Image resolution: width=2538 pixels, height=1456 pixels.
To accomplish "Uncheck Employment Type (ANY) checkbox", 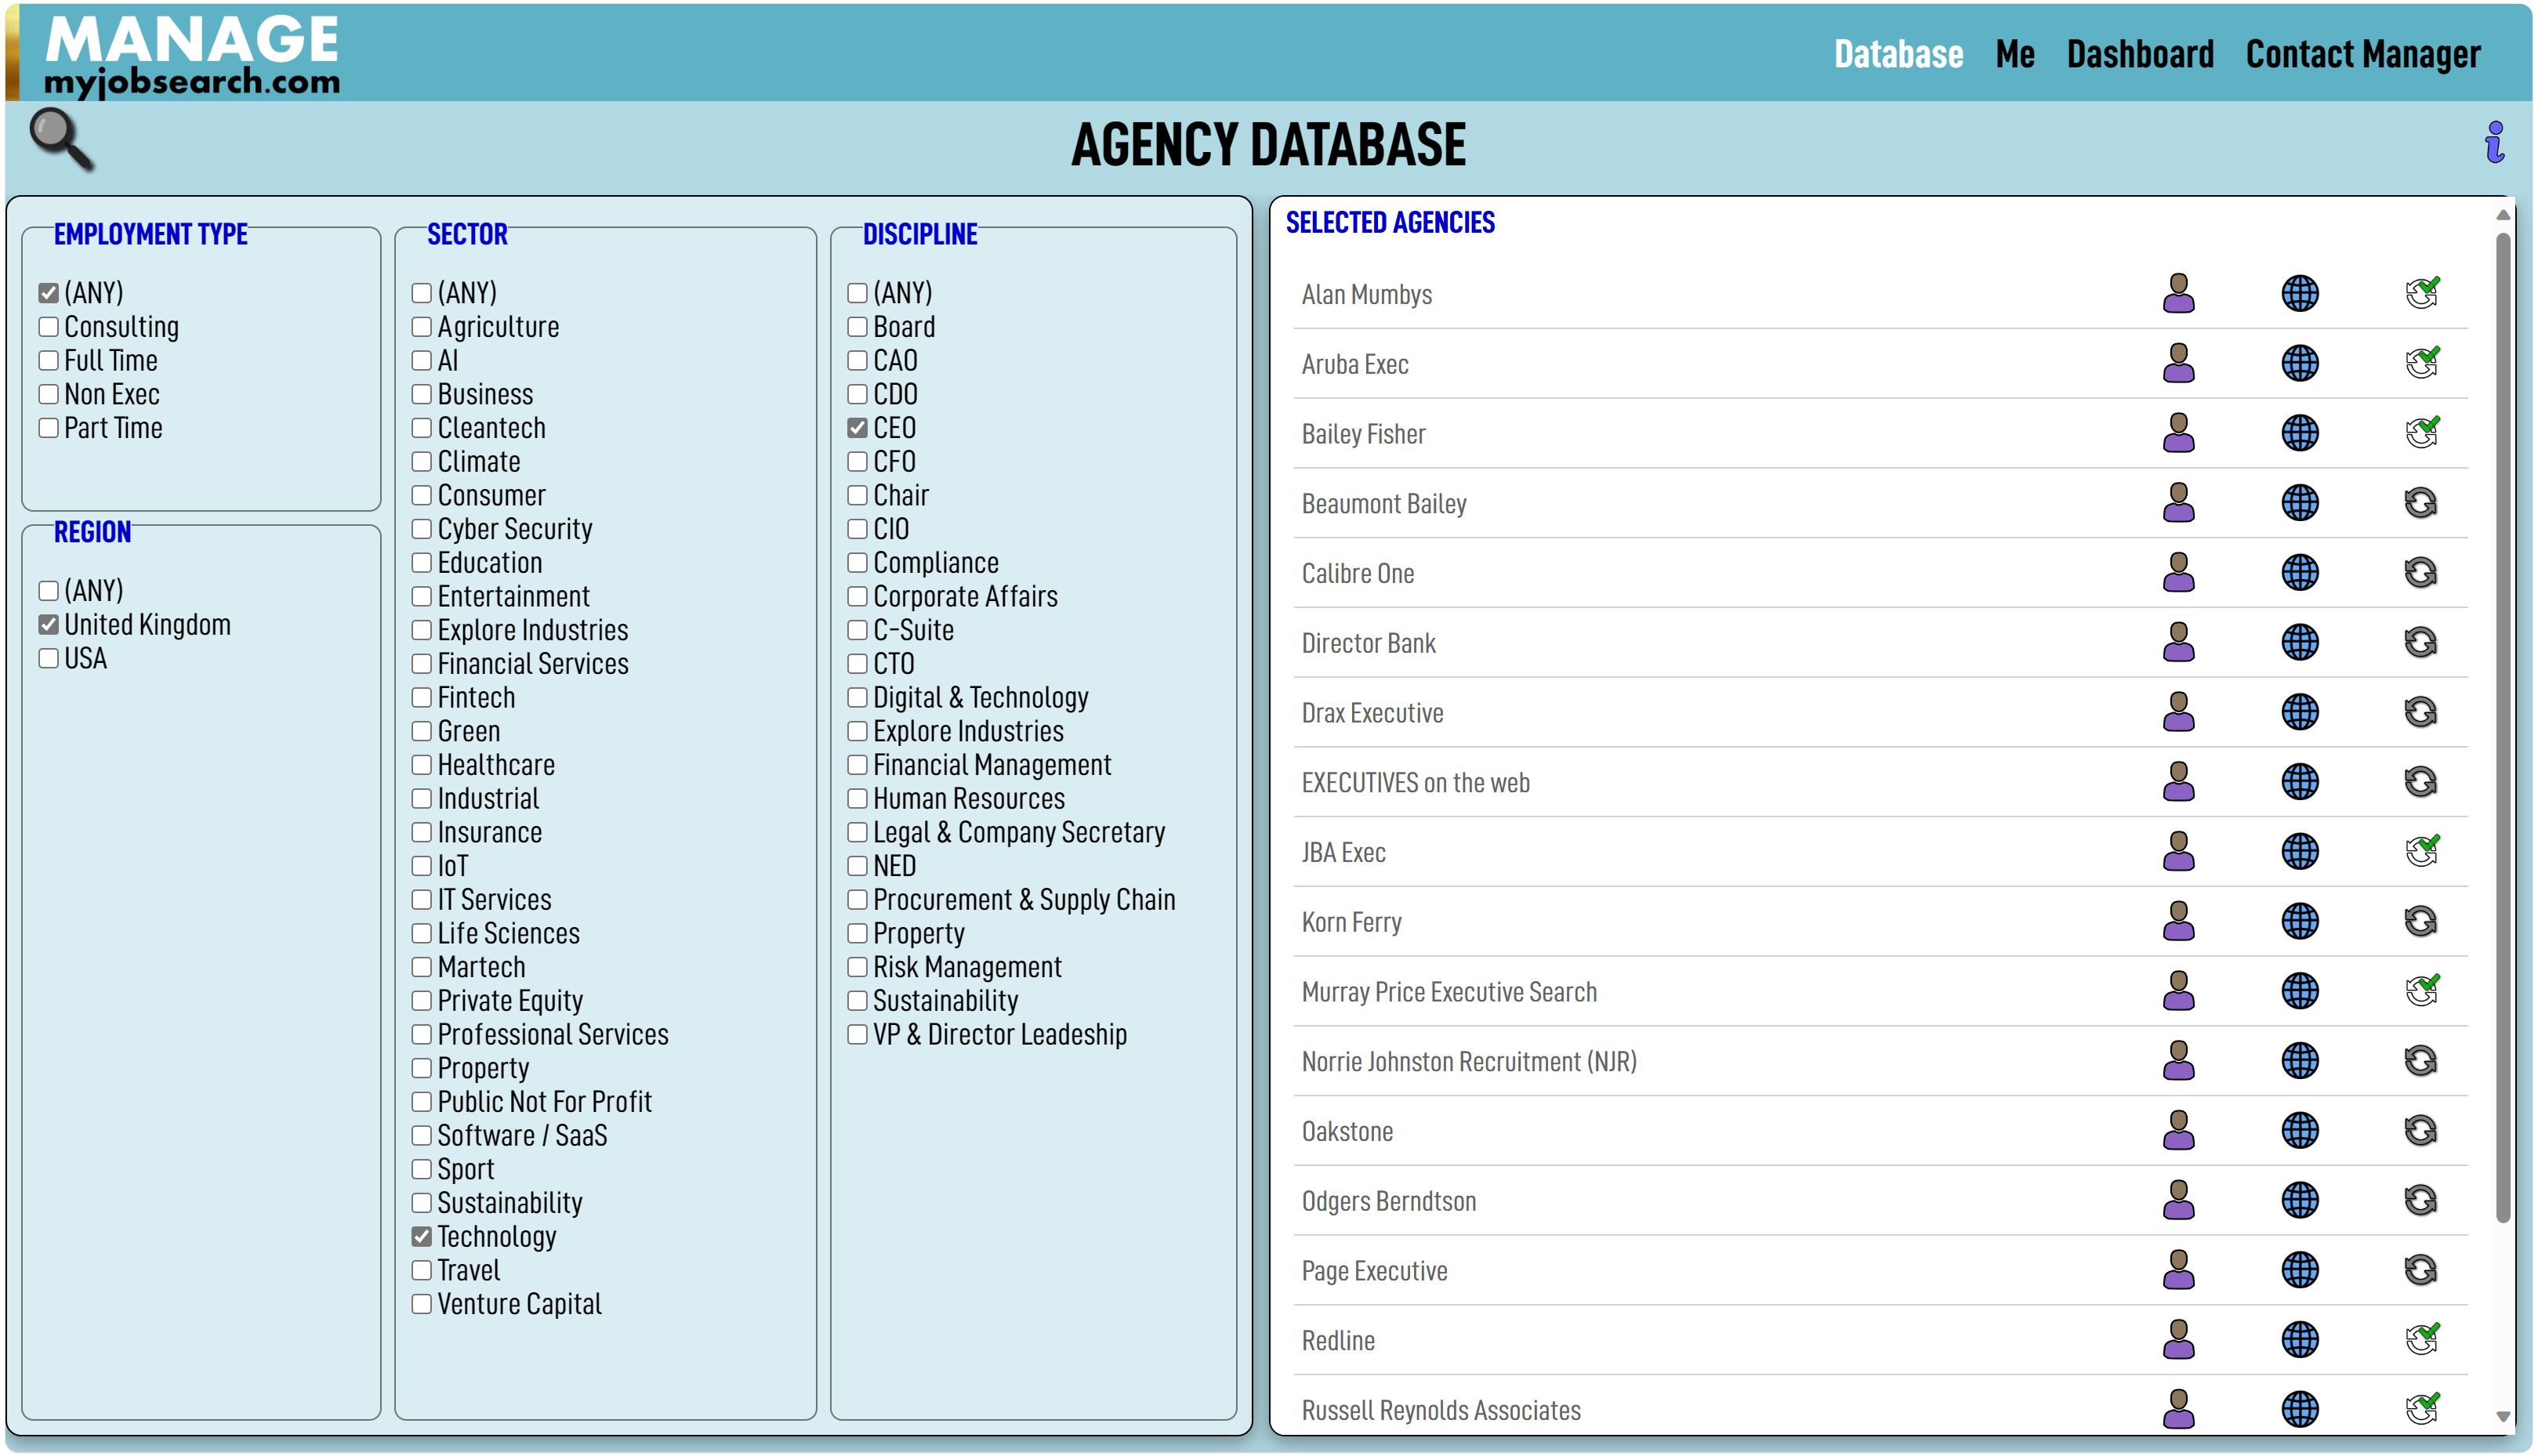I will point(48,293).
